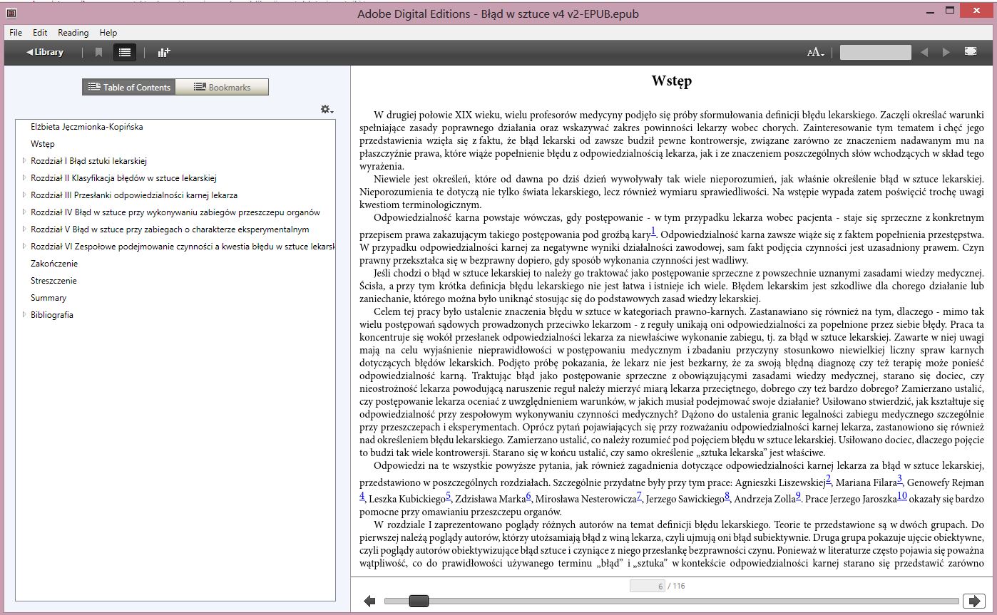This screenshot has width=997, height=615.
Task: Expand Rozdział V chapter node
Action: (24, 229)
